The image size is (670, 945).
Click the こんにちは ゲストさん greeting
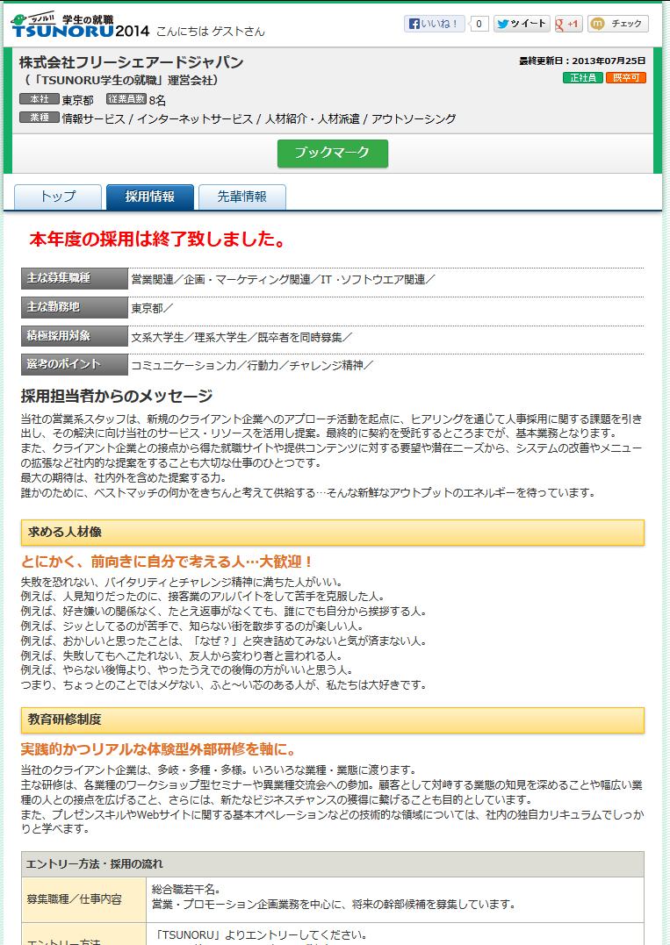(x=211, y=32)
